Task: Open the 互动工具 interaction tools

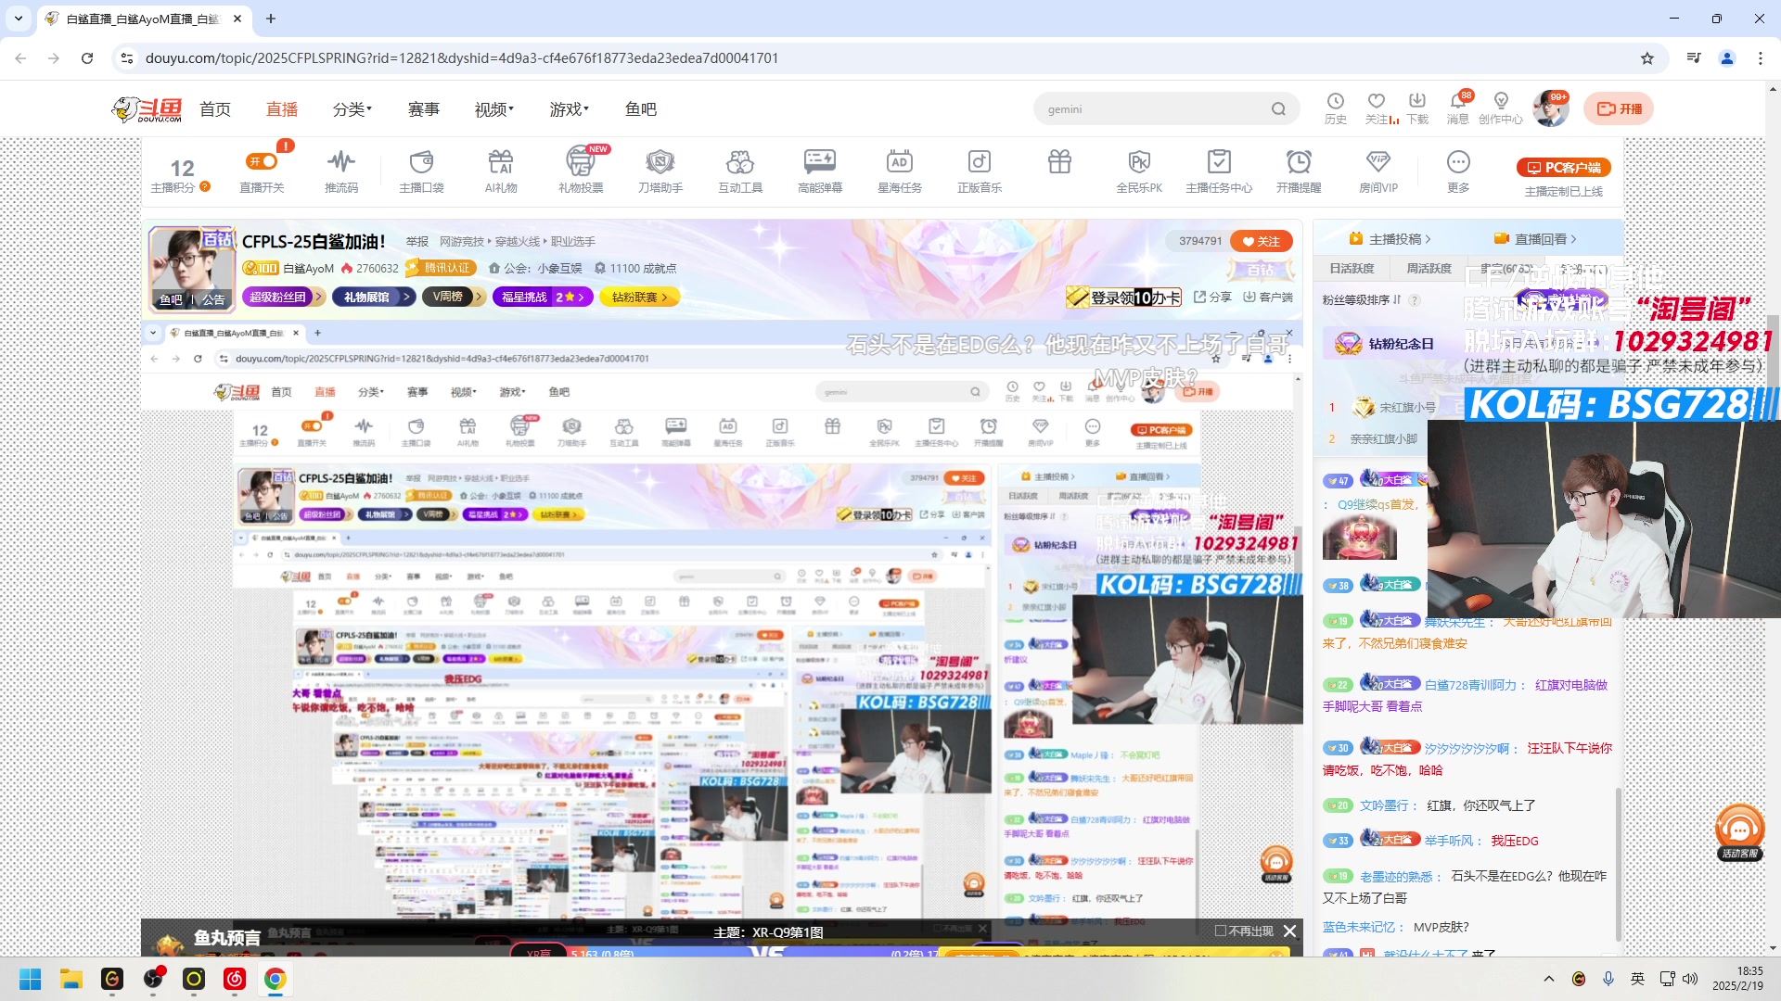Action: click(740, 171)
